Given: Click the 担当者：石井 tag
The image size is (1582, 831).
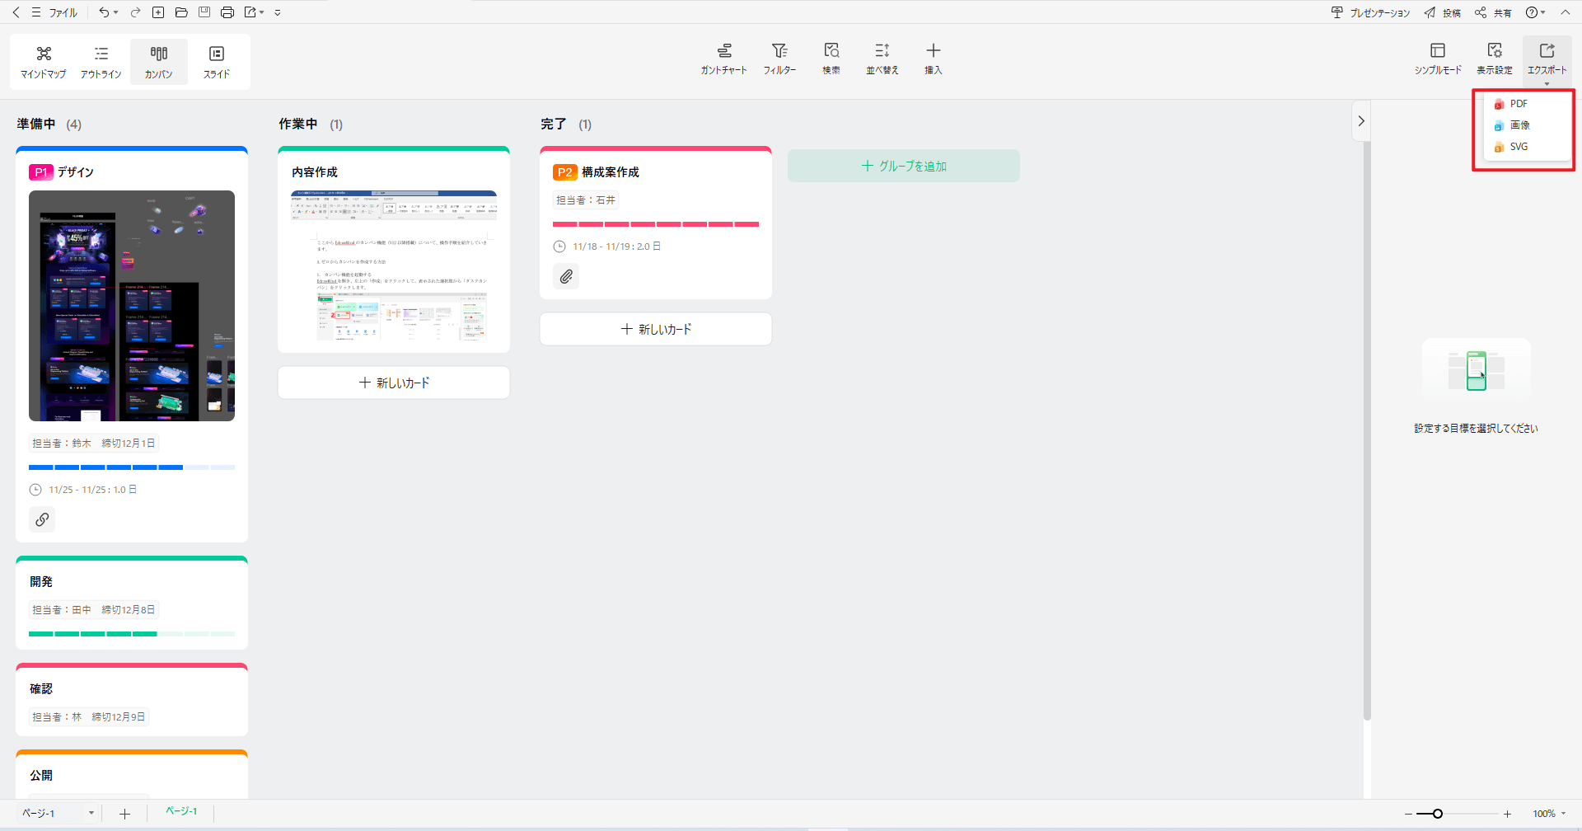Looking at the screenshot, I should point(586,200).
